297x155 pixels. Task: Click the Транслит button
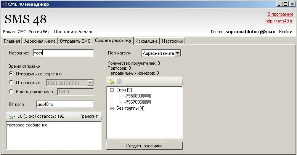click(89, 116)
